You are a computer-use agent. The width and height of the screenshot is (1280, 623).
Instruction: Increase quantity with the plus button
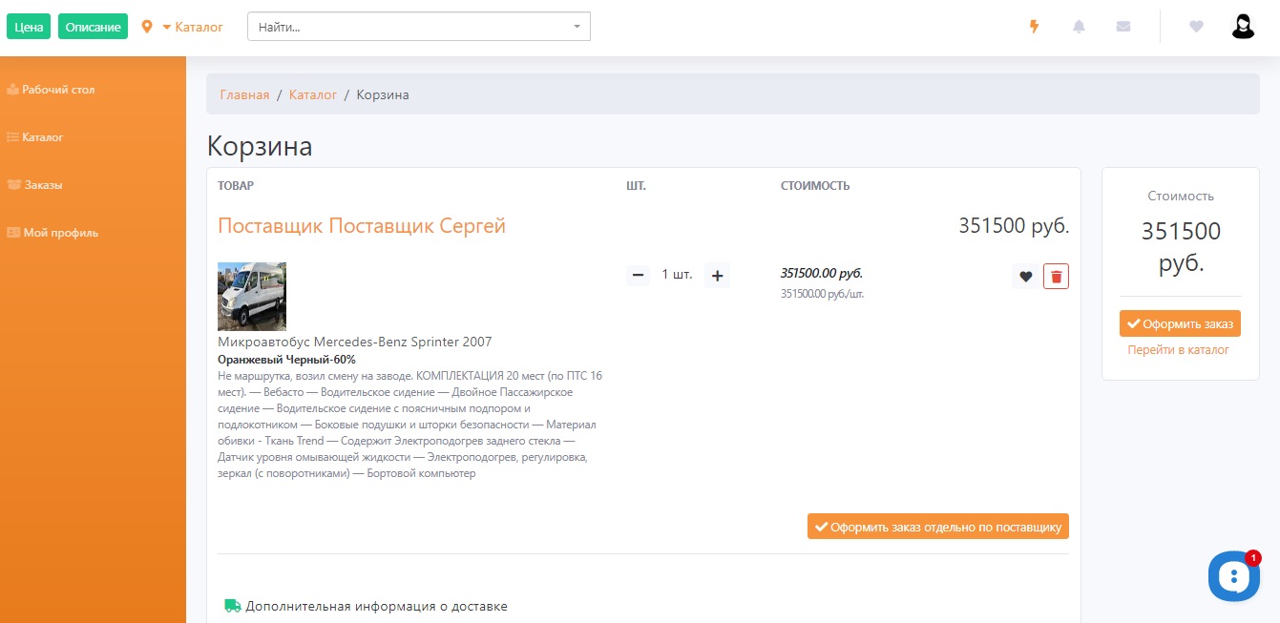[x=718, y=276]
